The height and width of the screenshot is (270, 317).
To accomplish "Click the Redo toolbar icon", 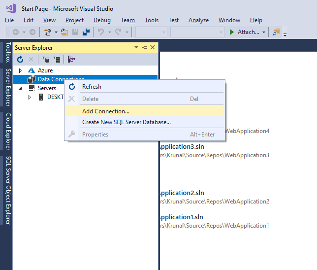I will click(x=118, y=32).
